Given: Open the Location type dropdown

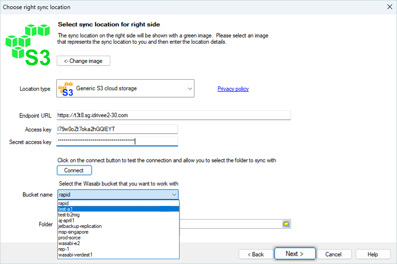Looking at the screenshot, I should (x=125, y=88).
